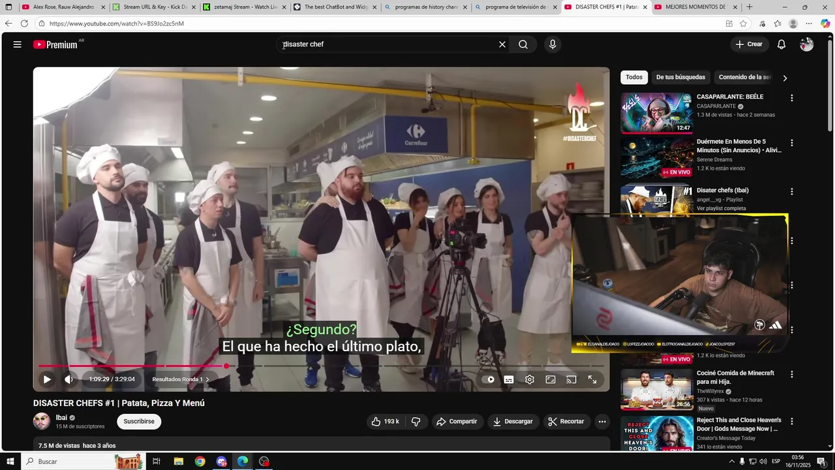This screenshot has width=835, height=470.
Task: Open Duérmete En Menos De 5 Minutos thumbnail
Action: pyautogui.click(x=656, y=157)
